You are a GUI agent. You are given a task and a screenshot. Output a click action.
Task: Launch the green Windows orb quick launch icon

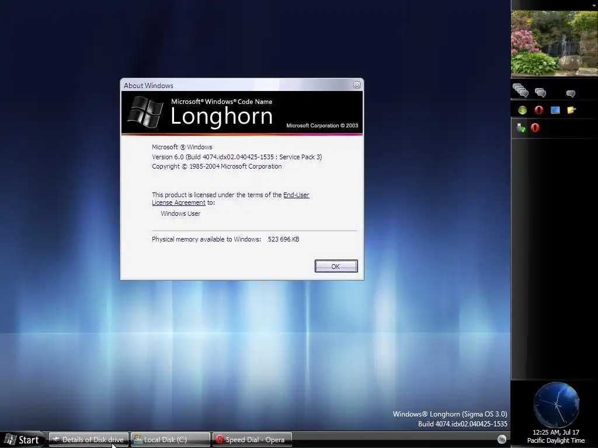522,110
